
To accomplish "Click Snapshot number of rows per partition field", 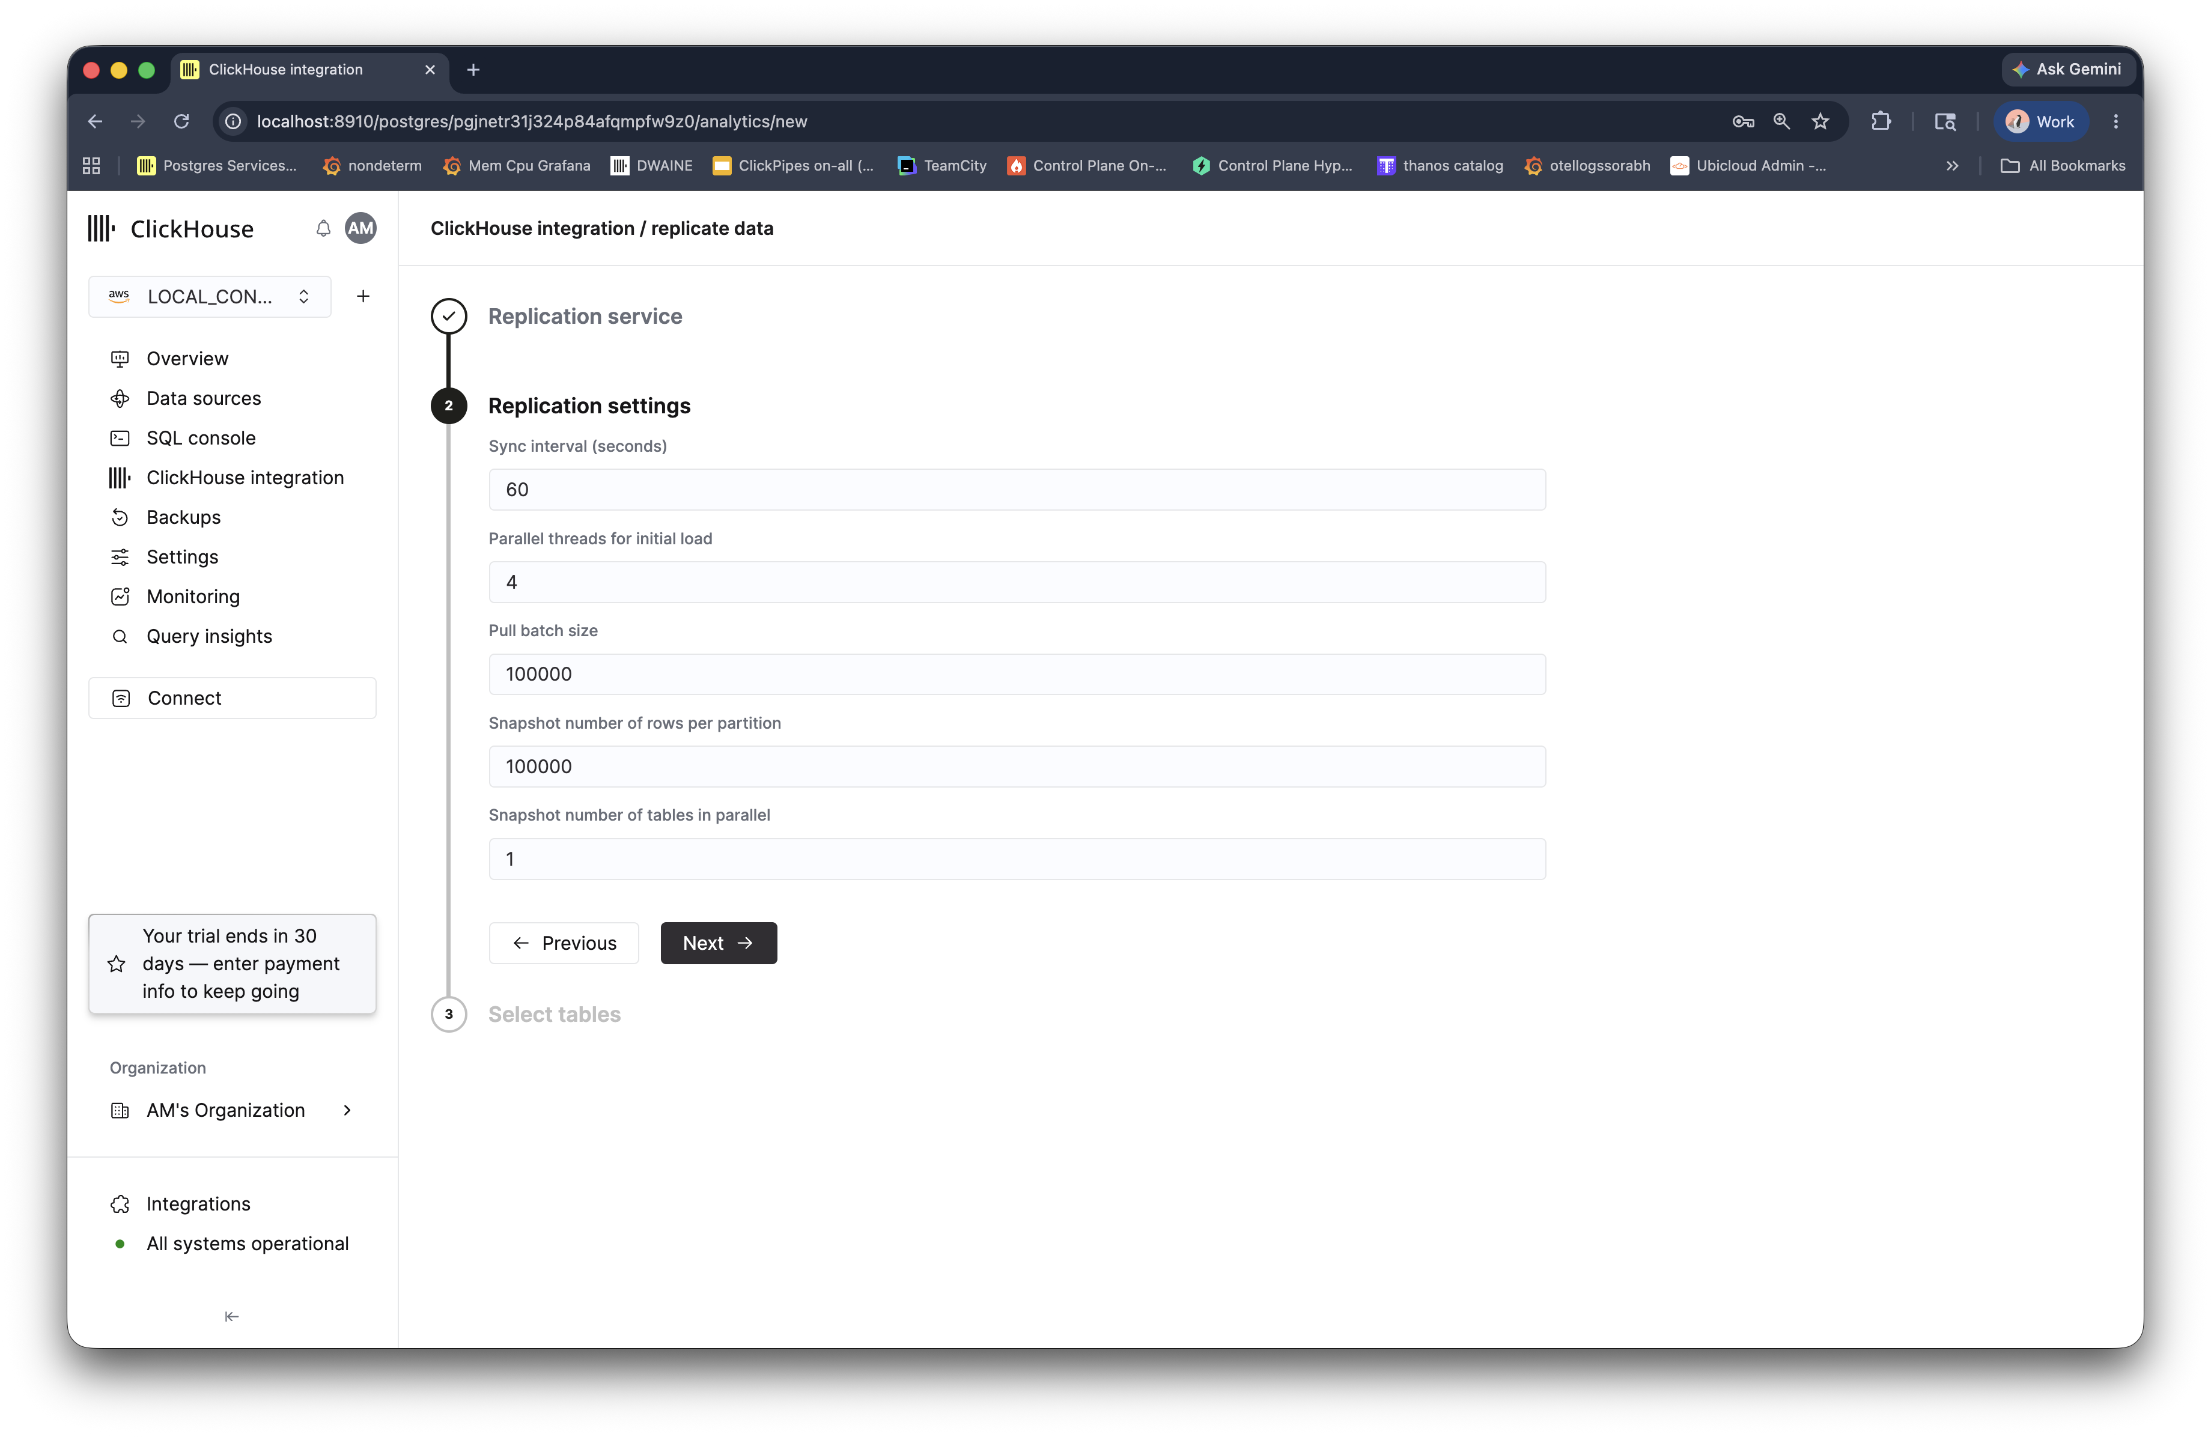I will 1017,767.
